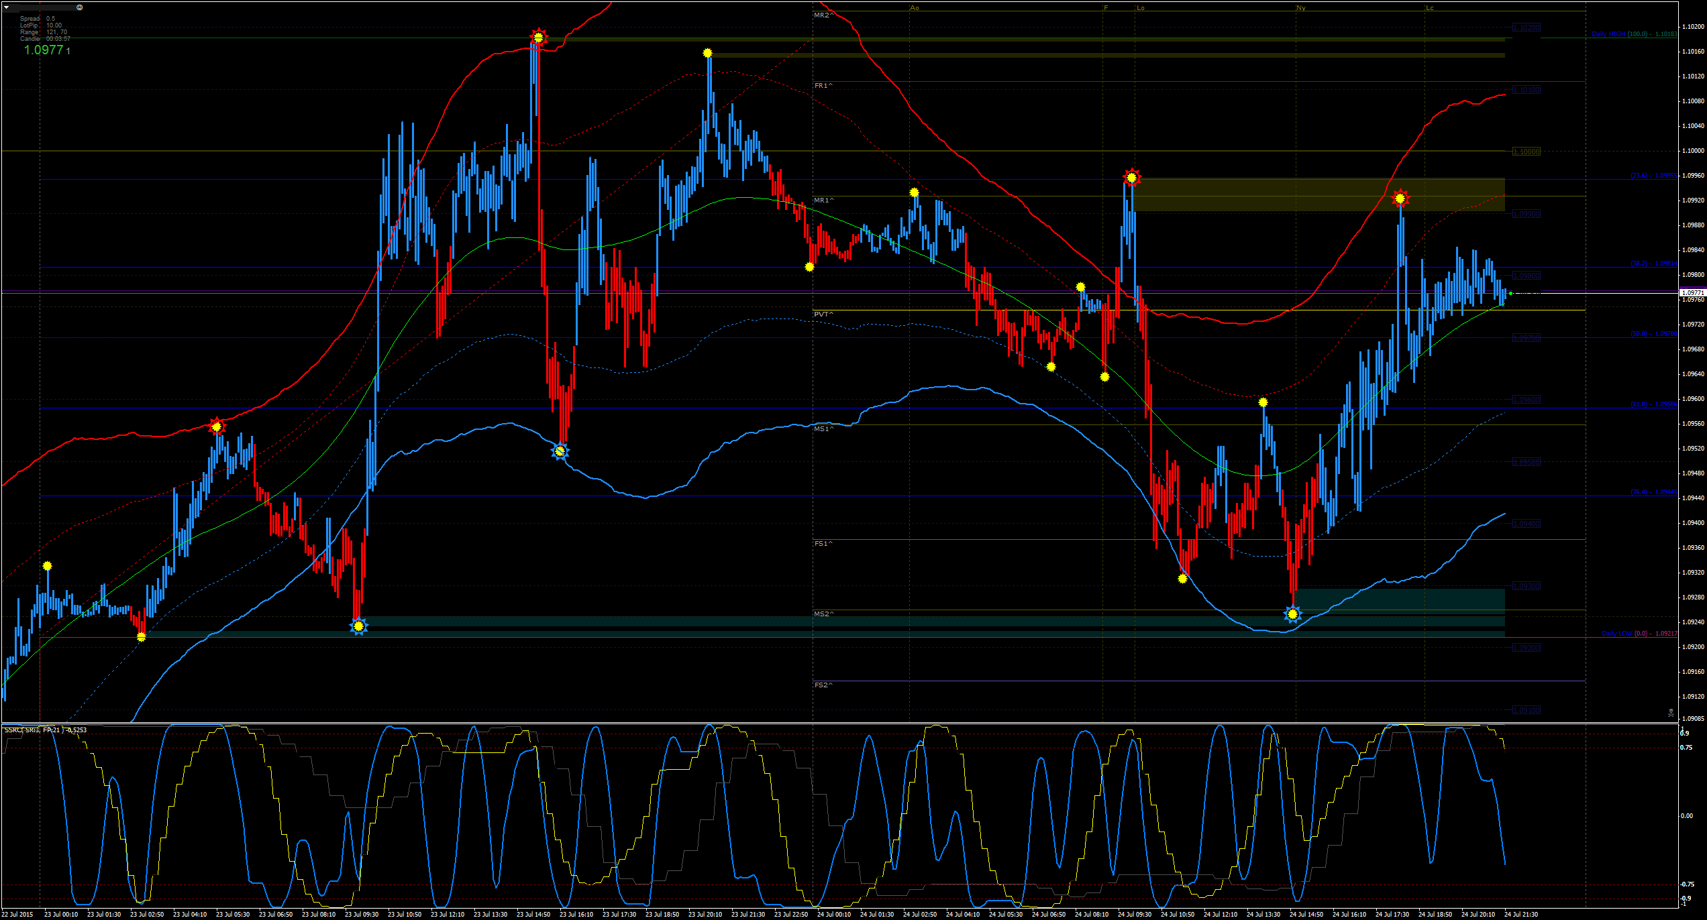This screenshot has height=920, width=1707.
Task: Click the 'LotPip 10.00' info line
Action: tap(41, 25)
